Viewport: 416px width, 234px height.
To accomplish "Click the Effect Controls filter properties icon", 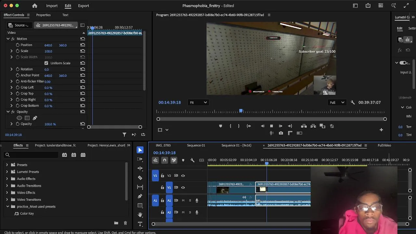I will click(x=124, y=135).
